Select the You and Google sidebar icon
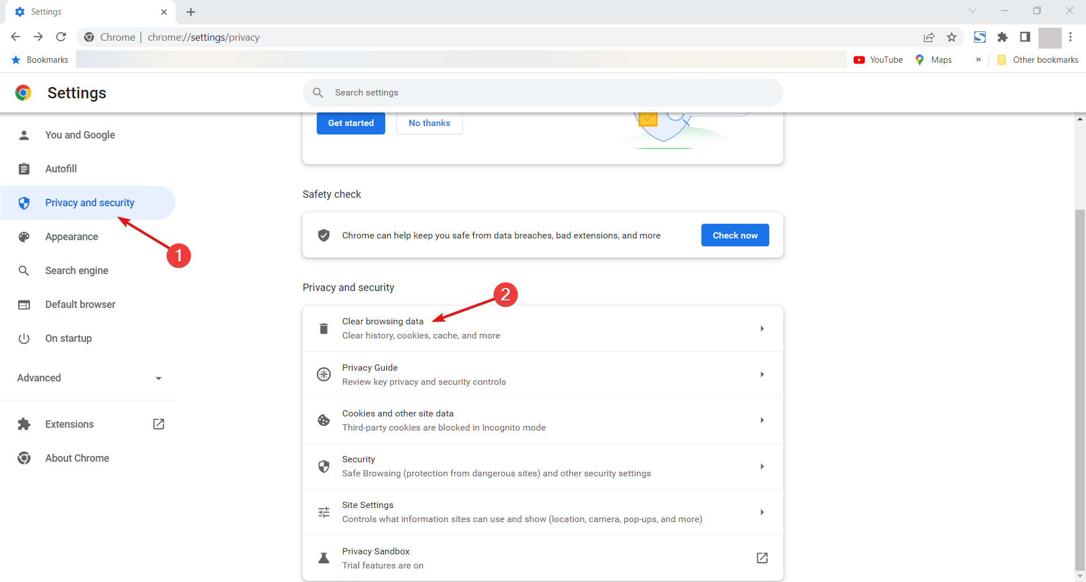The image size is (1086, 582). 24,135
